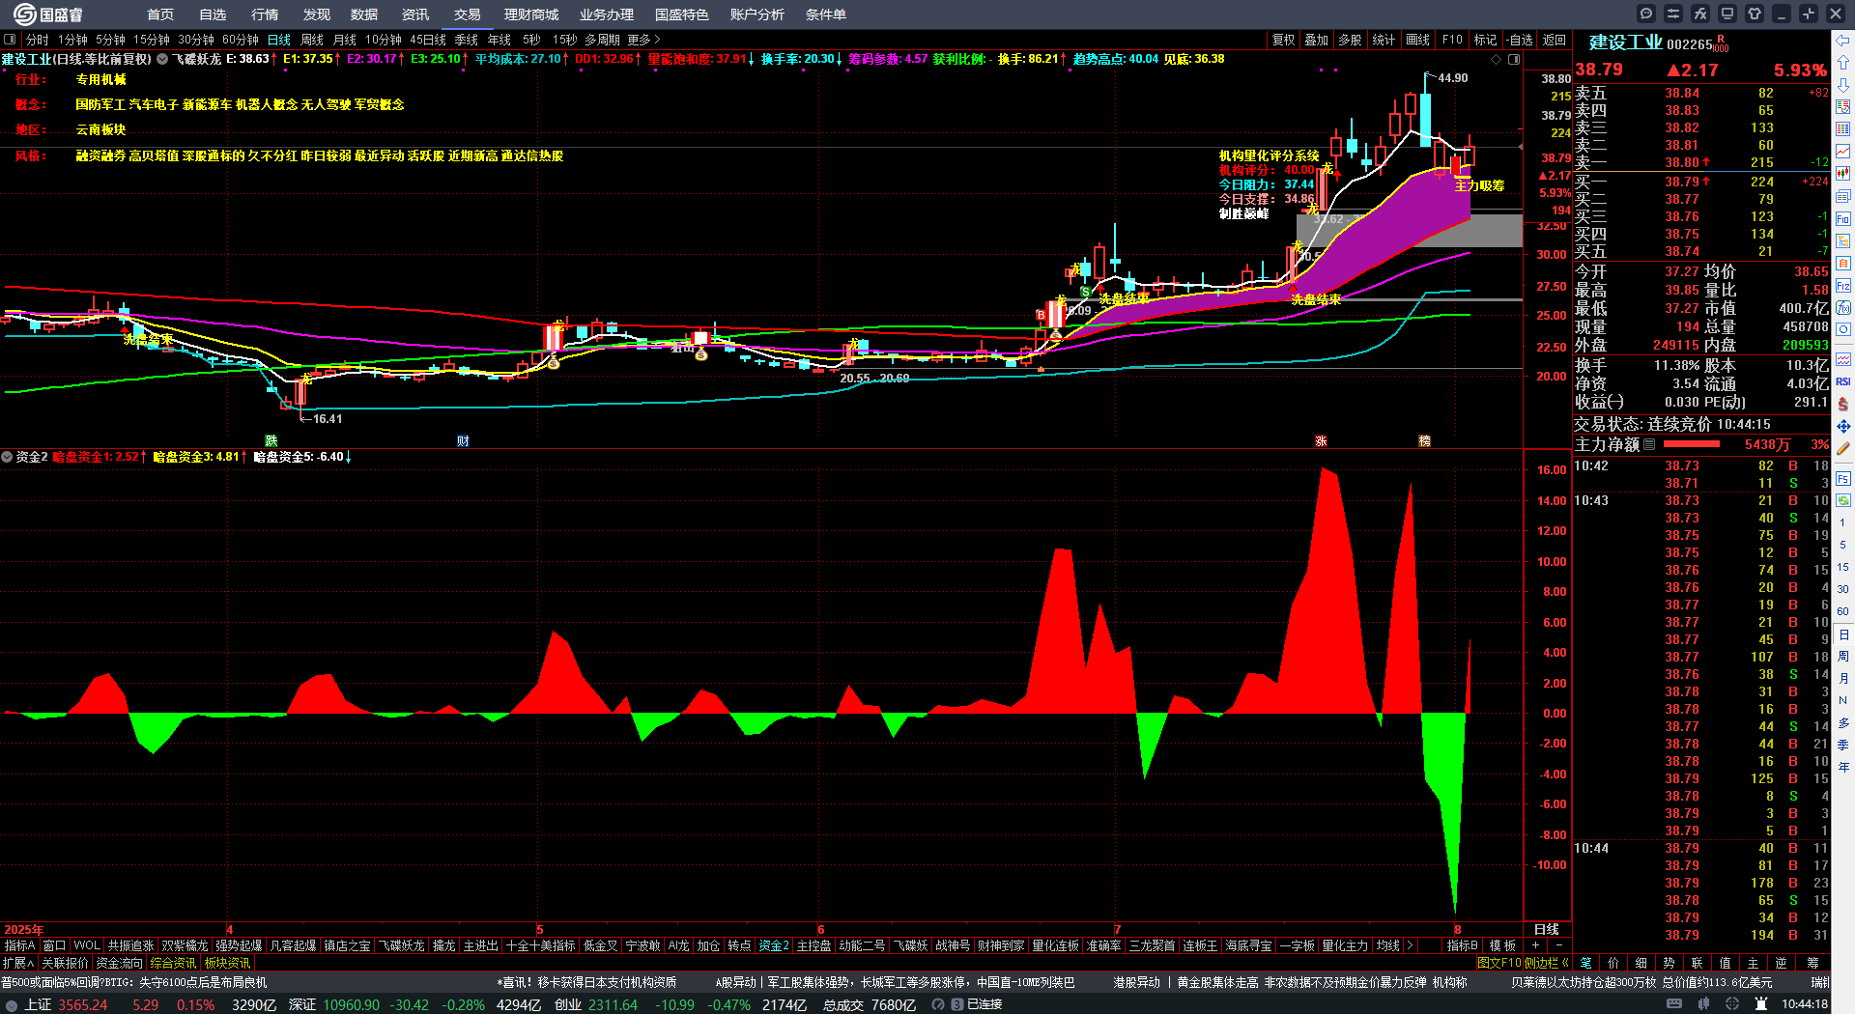Open the candlestick chart icon in sidebar

(x=1843, y=174)
